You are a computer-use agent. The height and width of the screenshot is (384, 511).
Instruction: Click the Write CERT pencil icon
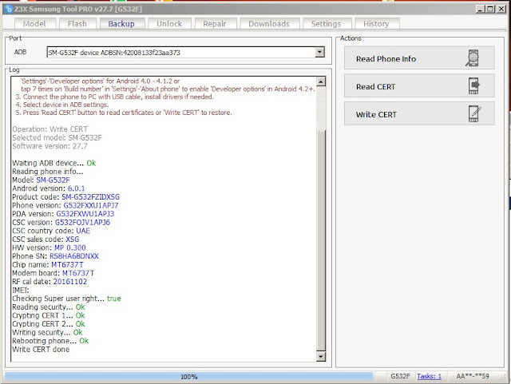474,114
